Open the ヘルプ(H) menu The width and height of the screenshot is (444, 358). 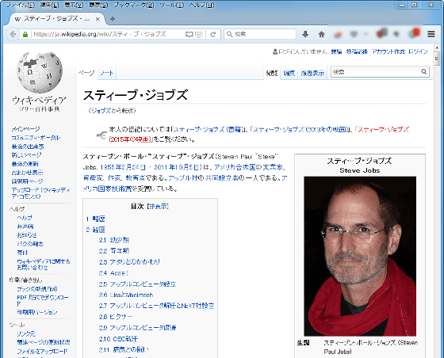pos(201,5)
